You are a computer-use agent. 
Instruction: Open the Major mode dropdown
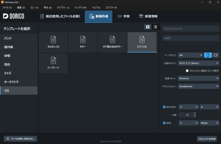(209, 123)
